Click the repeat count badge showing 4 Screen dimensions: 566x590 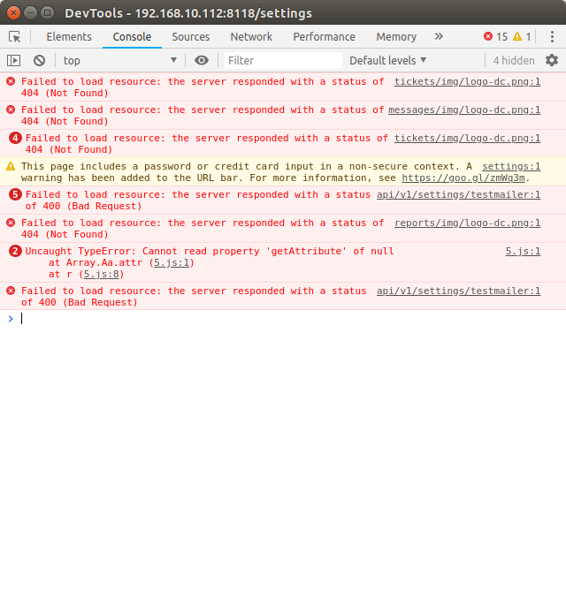click(15, 138)
